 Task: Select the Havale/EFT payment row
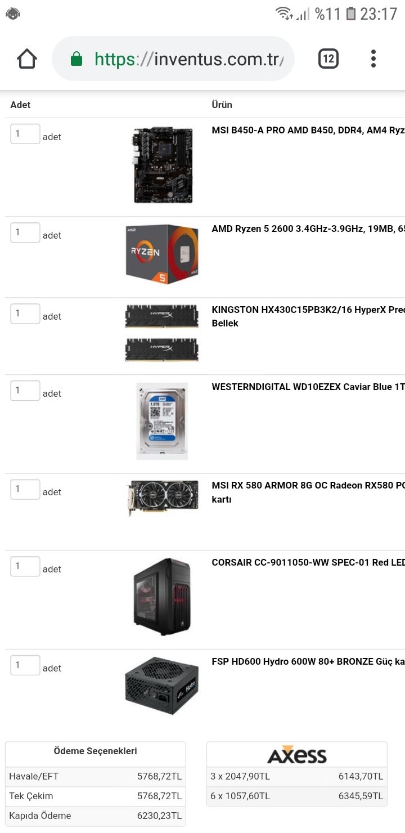pos(96,777)
